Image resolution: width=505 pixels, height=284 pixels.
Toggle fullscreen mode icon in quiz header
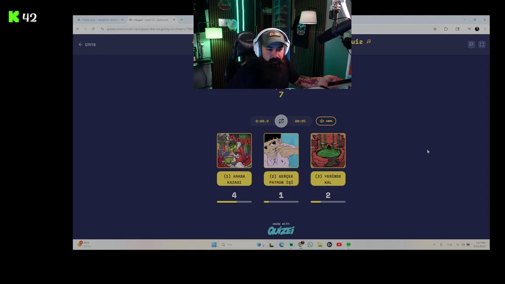[482, 45]
